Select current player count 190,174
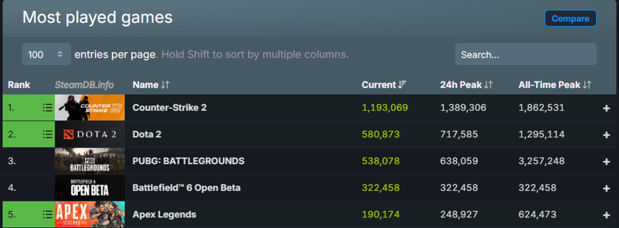619x228 pixels. 380,215
